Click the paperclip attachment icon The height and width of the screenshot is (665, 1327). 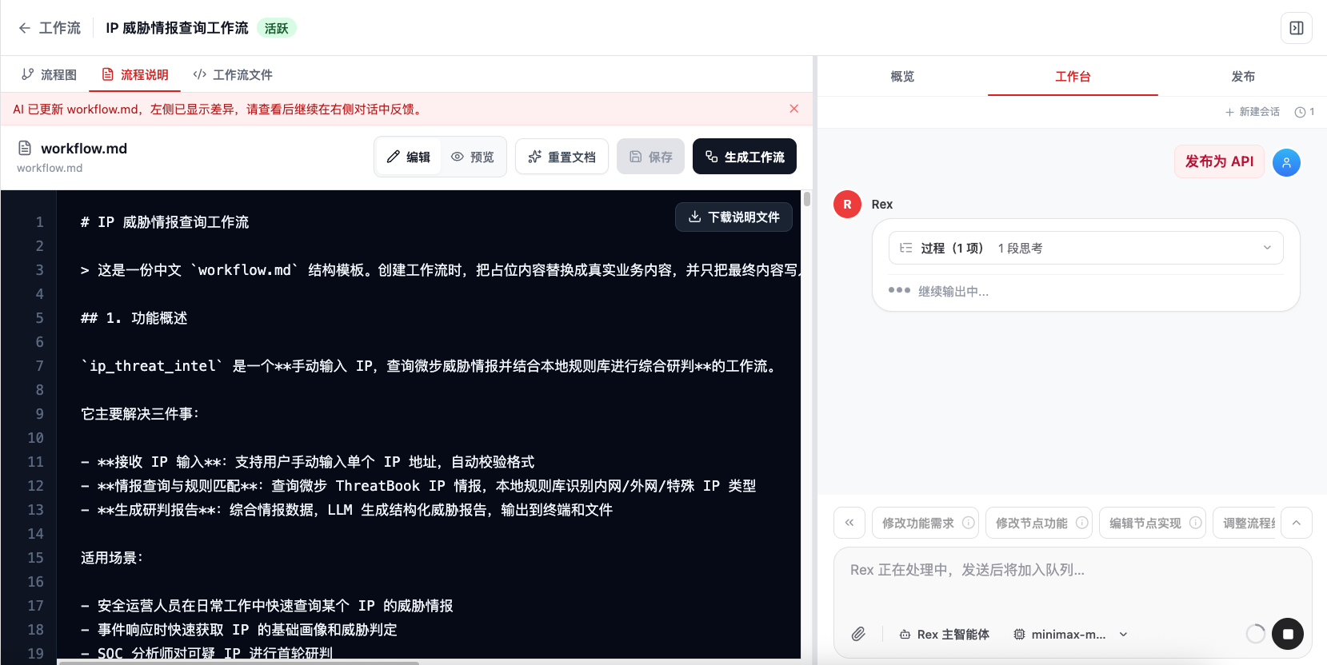click(x=858, y=634)
